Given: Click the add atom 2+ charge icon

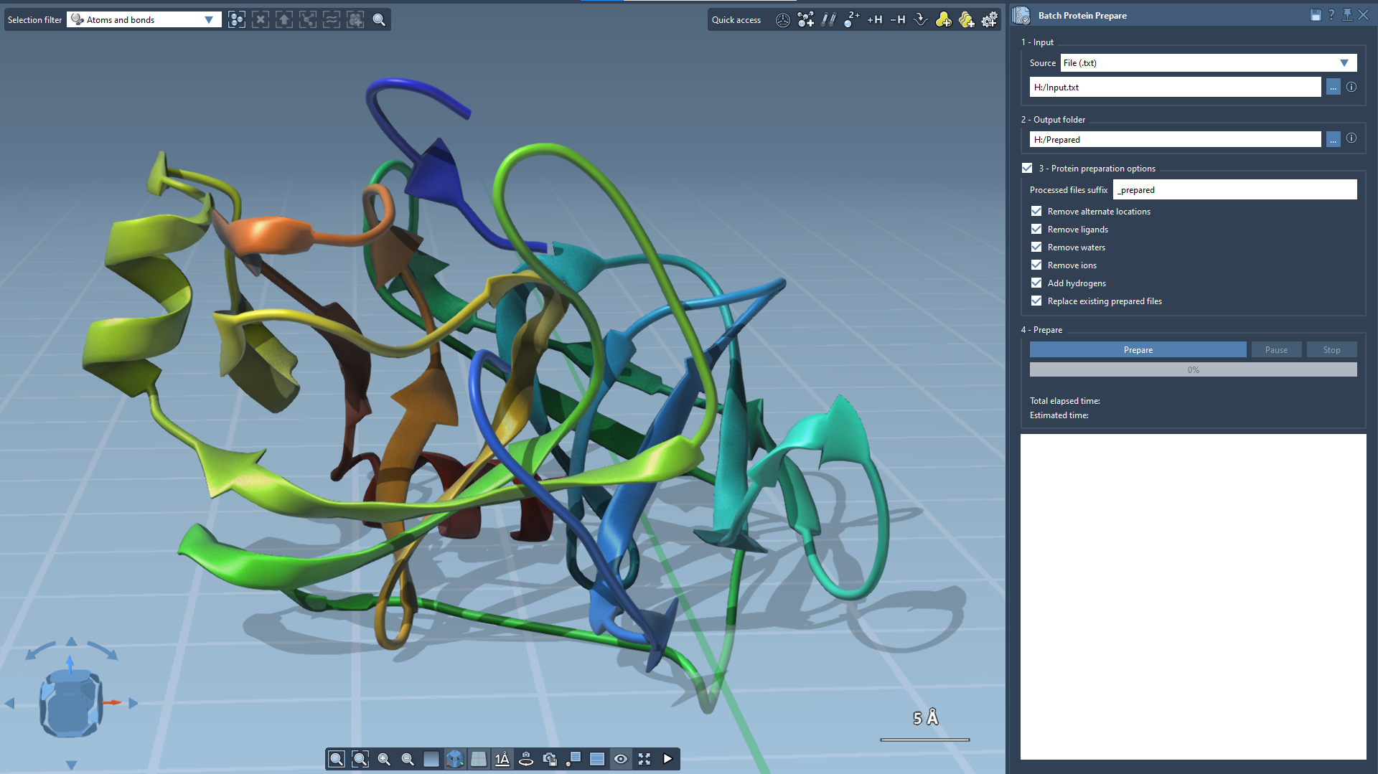Looking at the screenshot, I should pos(851,20).
